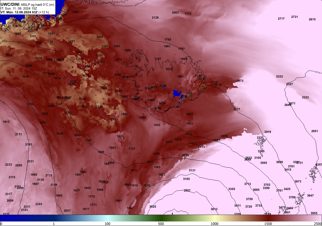Click the map value 2063

point(175,13)
